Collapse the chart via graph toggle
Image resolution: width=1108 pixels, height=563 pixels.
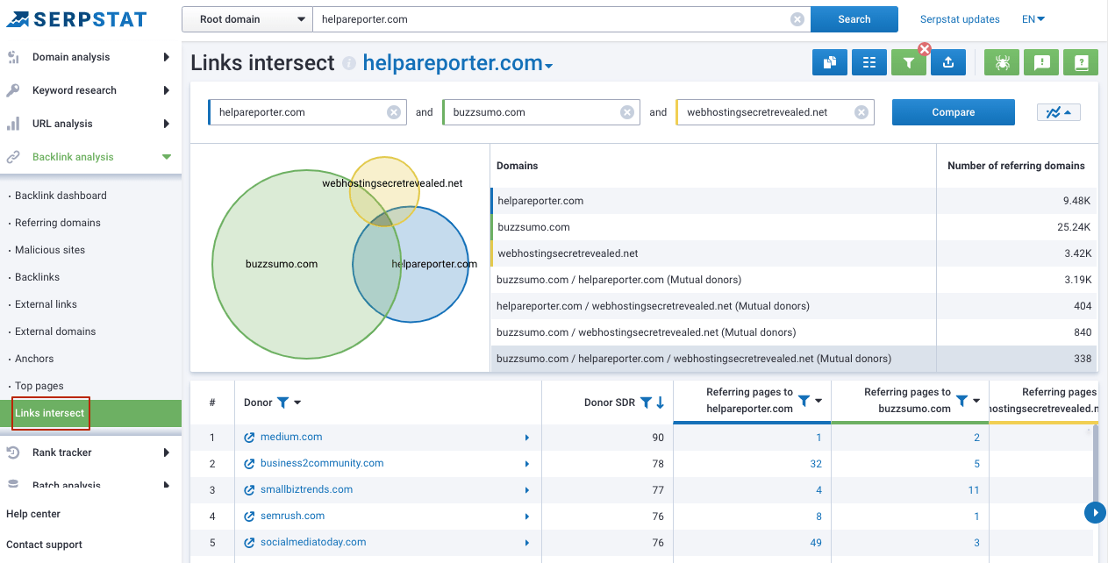coord(1059,112)
